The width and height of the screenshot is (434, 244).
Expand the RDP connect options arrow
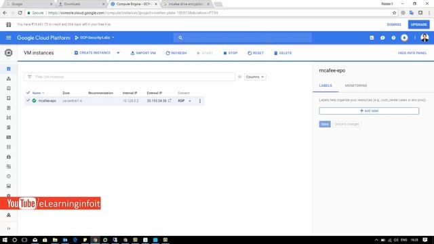coord(190,101)
